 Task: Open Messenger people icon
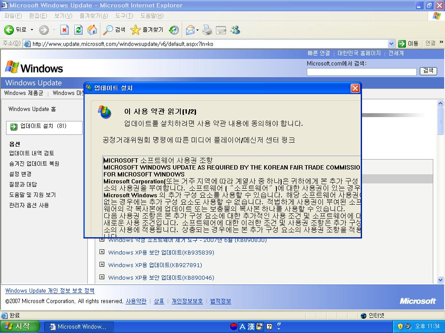(235, 30)
